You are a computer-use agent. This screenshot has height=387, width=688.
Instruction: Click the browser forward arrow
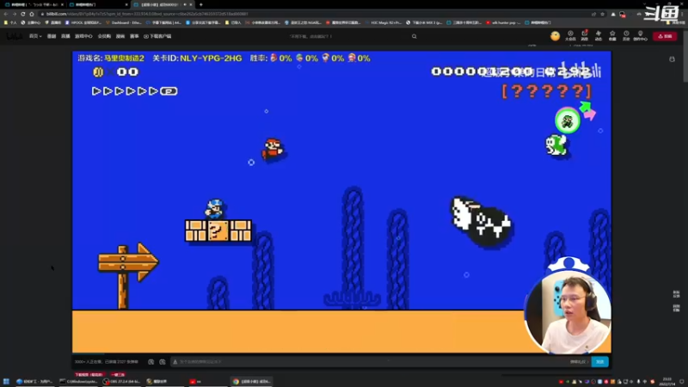[14, 14]
